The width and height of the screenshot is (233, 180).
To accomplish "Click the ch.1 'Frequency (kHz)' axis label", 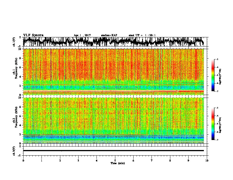I will coord(16,68).
